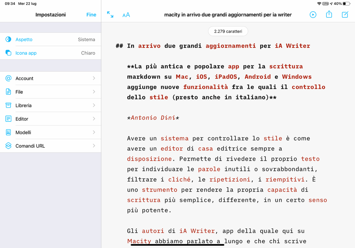Tap the highlighted word 'autori'
355x248 pixels.
click(x=153, y=231)
